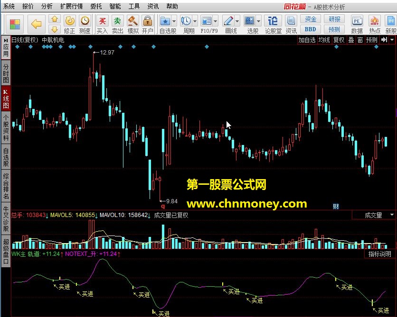The image size is (397, 317).
Task: Expand the 周期 dropdown arrow
Action: click(x=195, y=21)
